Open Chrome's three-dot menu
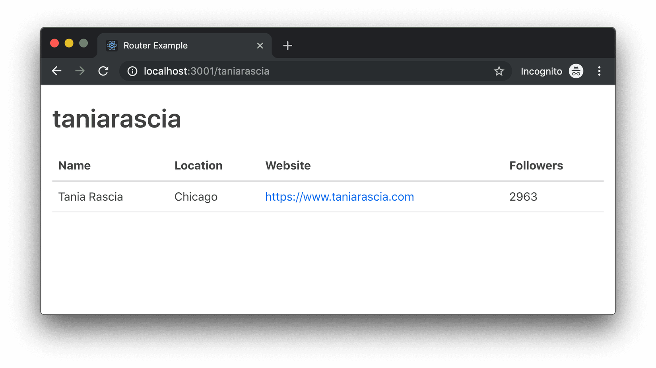 tap(599, 71)
